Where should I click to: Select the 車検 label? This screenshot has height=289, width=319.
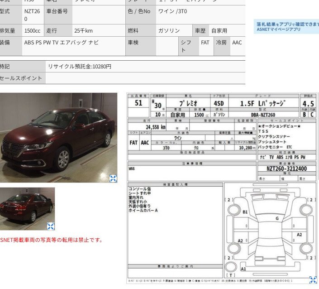[133, 43]
